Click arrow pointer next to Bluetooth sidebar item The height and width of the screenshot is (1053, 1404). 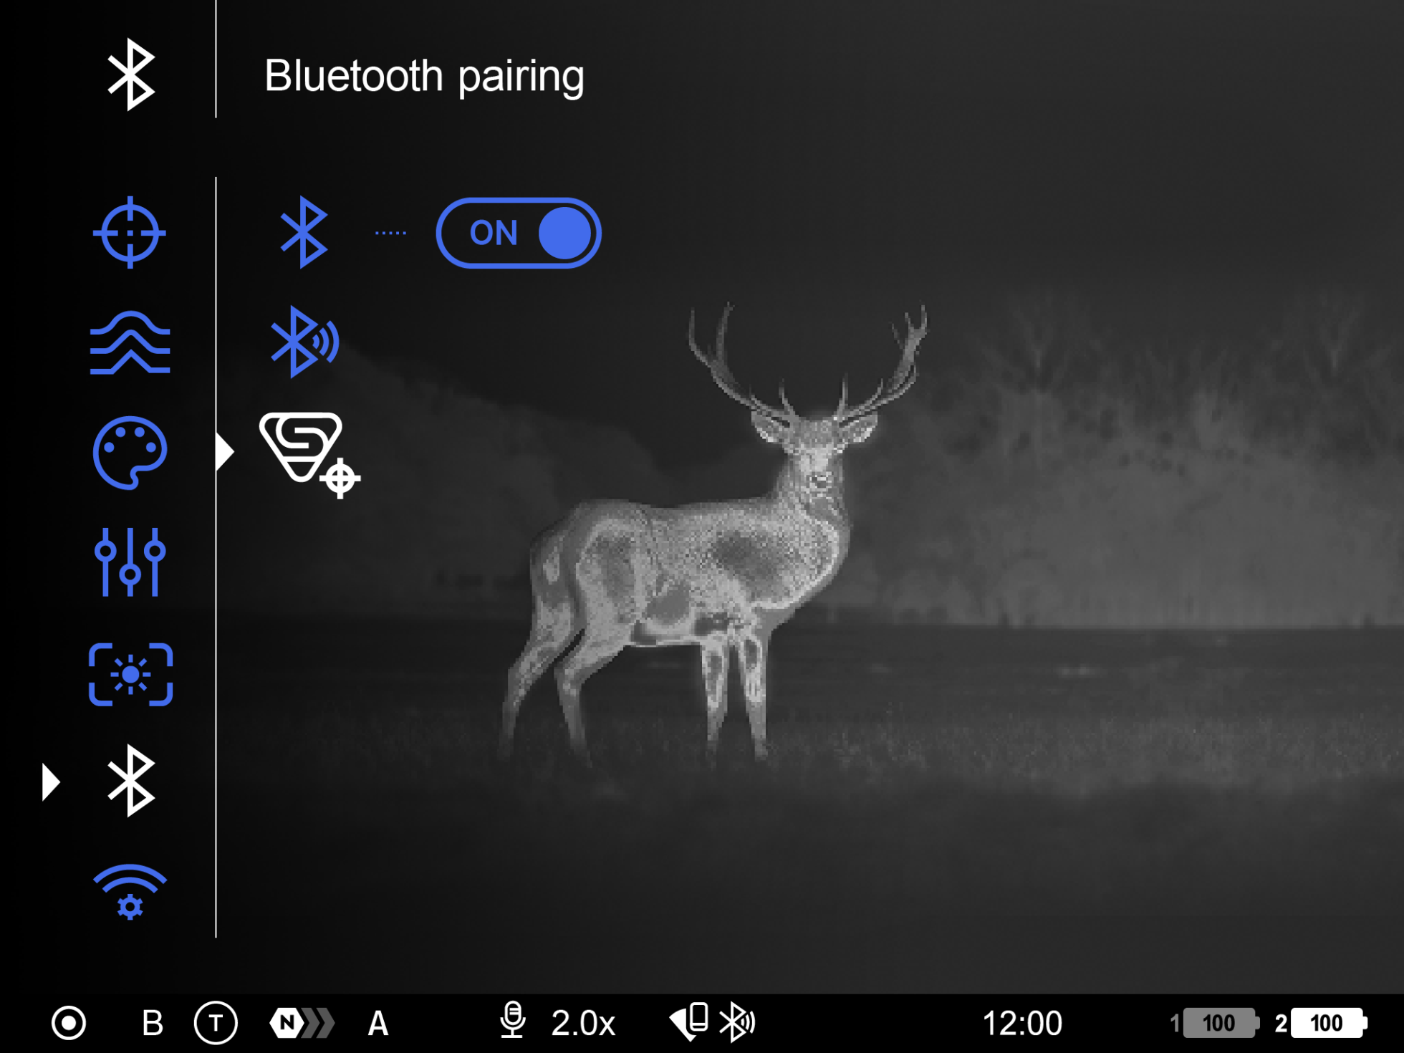pos(50,782)
